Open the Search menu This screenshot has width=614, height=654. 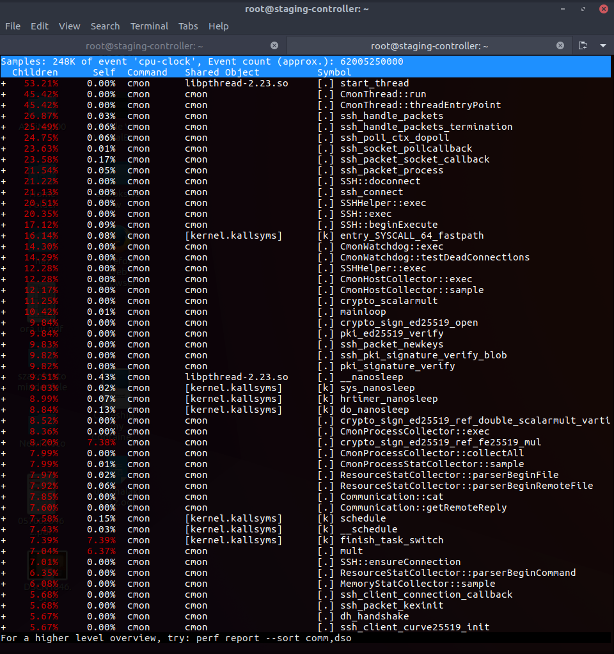pos(105,26)
